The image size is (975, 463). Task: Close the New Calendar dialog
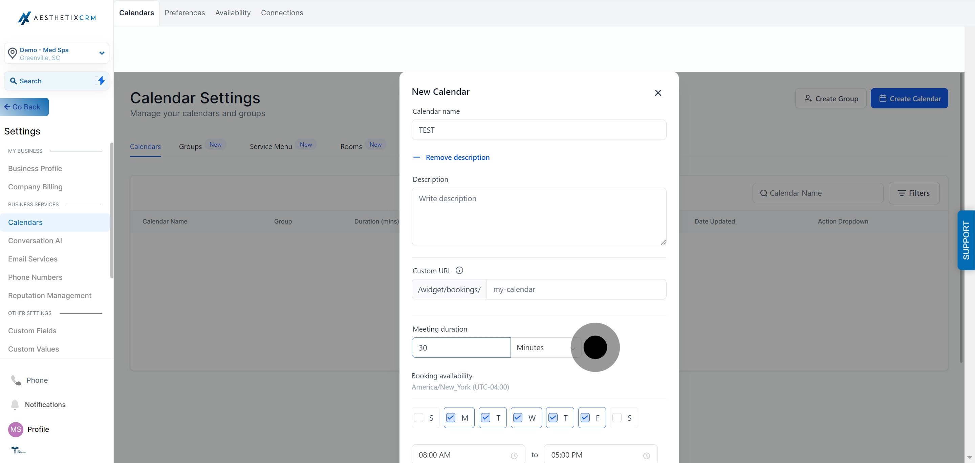coord(658,93)
